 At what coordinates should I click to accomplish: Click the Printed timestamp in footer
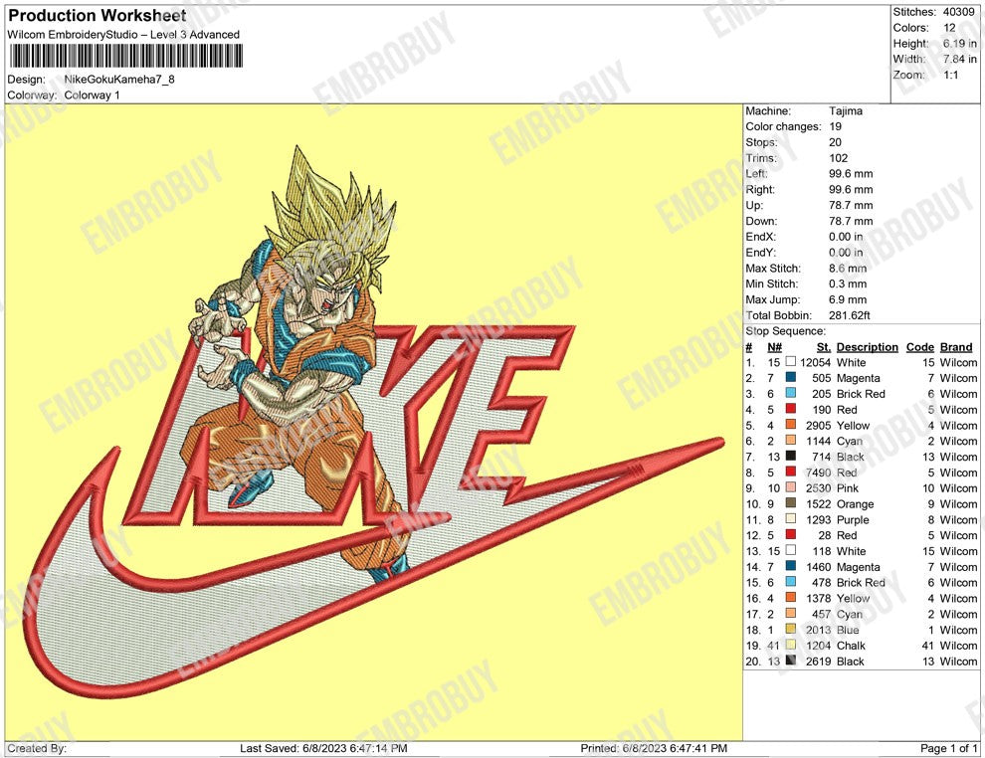tap(654, 748)
